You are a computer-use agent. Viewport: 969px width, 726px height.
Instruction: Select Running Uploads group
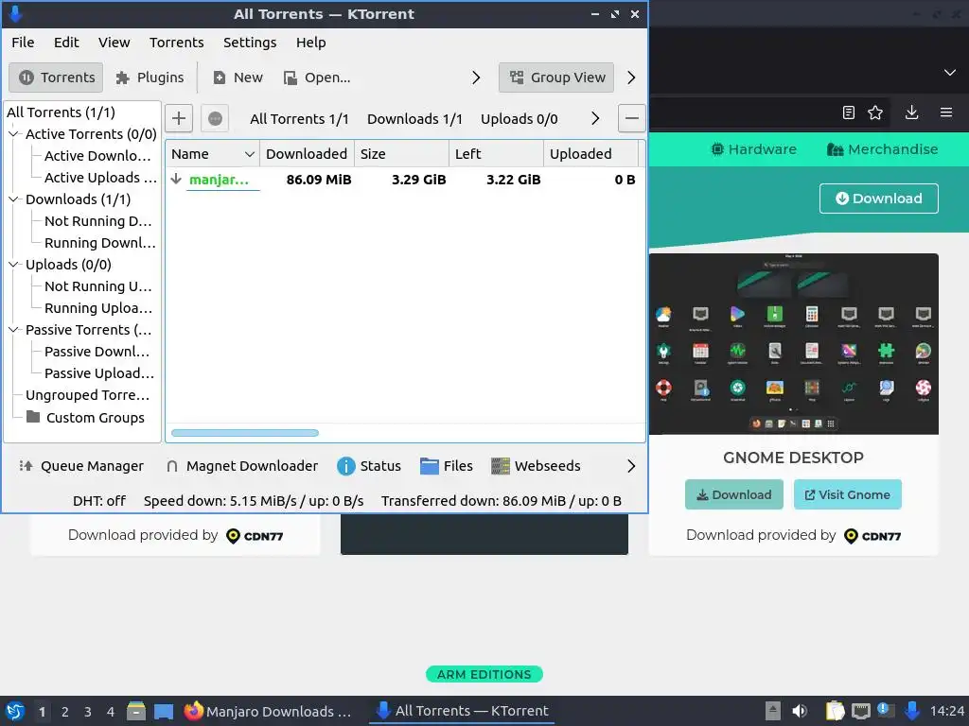[x=98, y=307]
